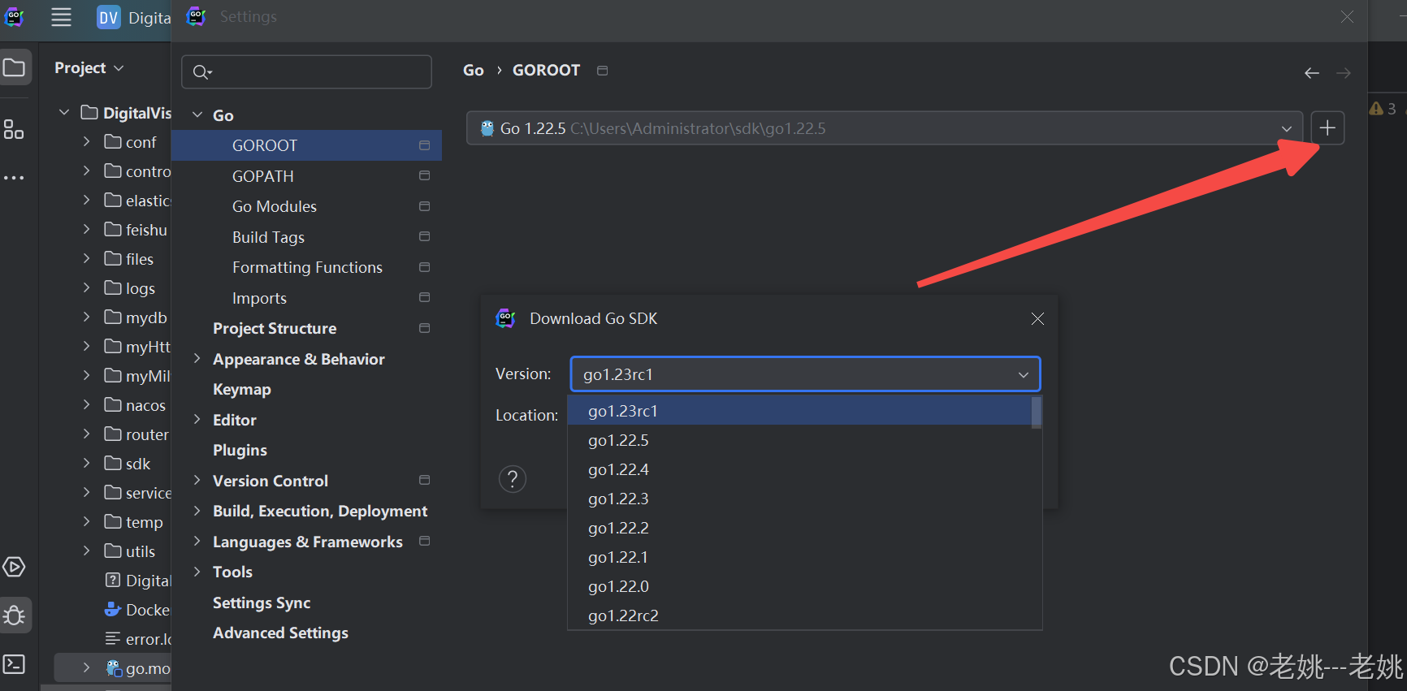This screenshot has height=691, width=1407.
Task: Click the add SDK plus button
Action: tap(1327, 128)
